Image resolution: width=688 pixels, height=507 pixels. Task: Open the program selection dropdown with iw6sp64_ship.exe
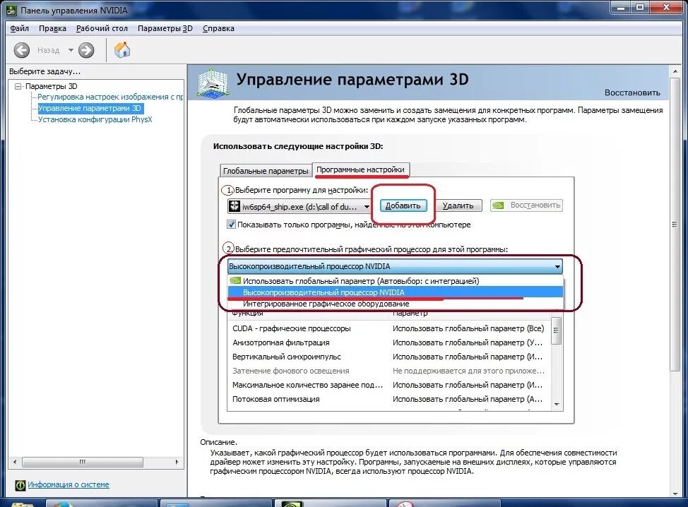click(x=299, y=206)
